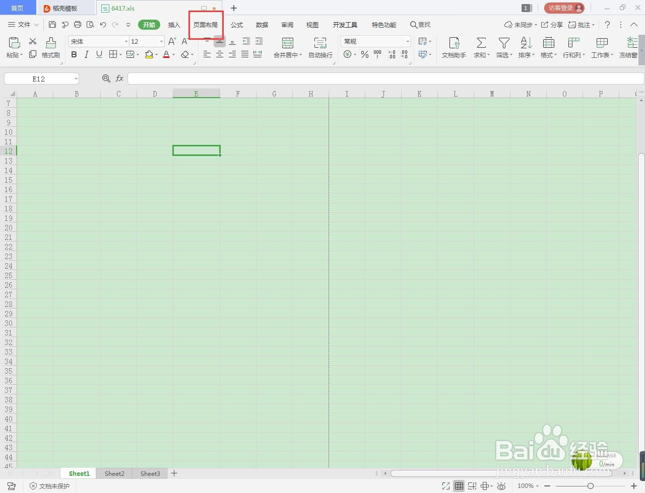Open Rows and Columns (行和列) tool
This screenshot has height=493, width=645.
[573, 48]
